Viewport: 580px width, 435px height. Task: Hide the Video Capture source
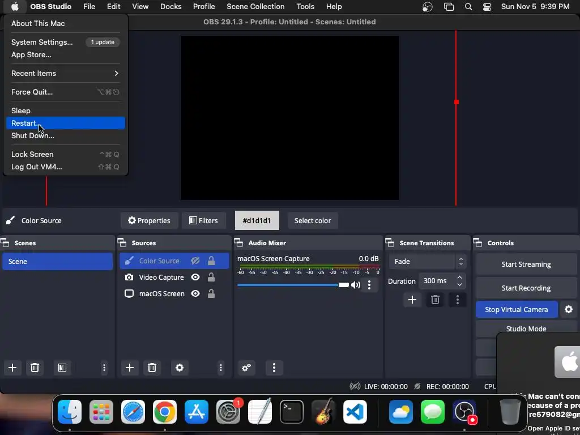[195, 278]
